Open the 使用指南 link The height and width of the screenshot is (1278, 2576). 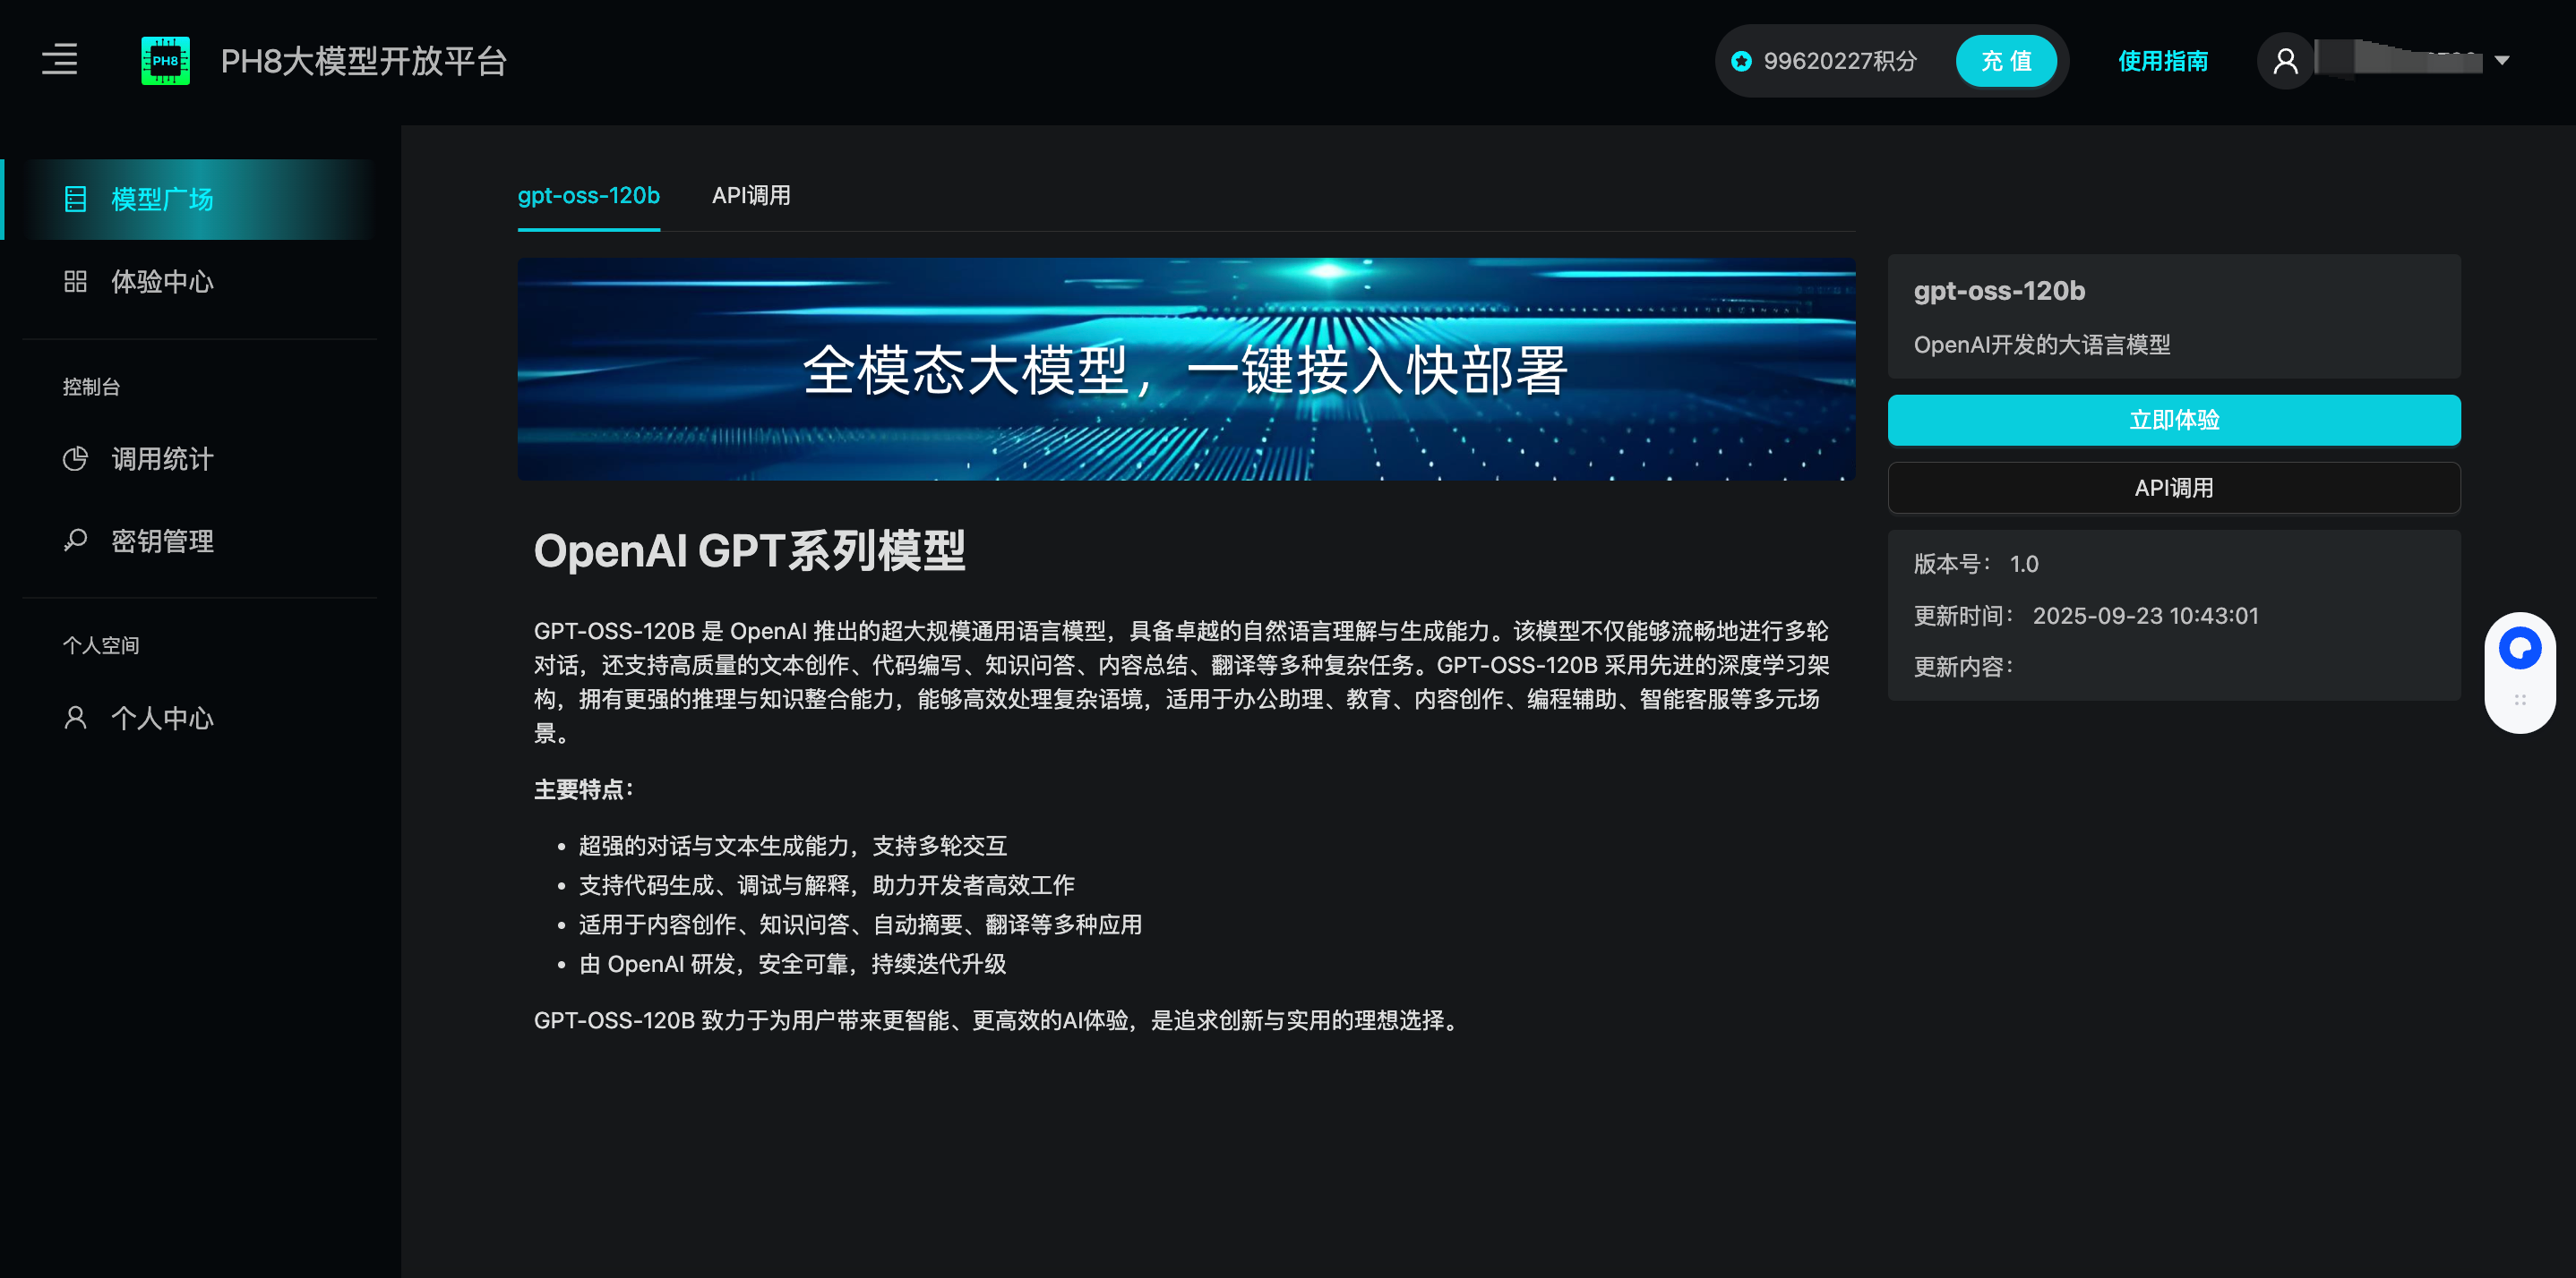click(2162, 61)
